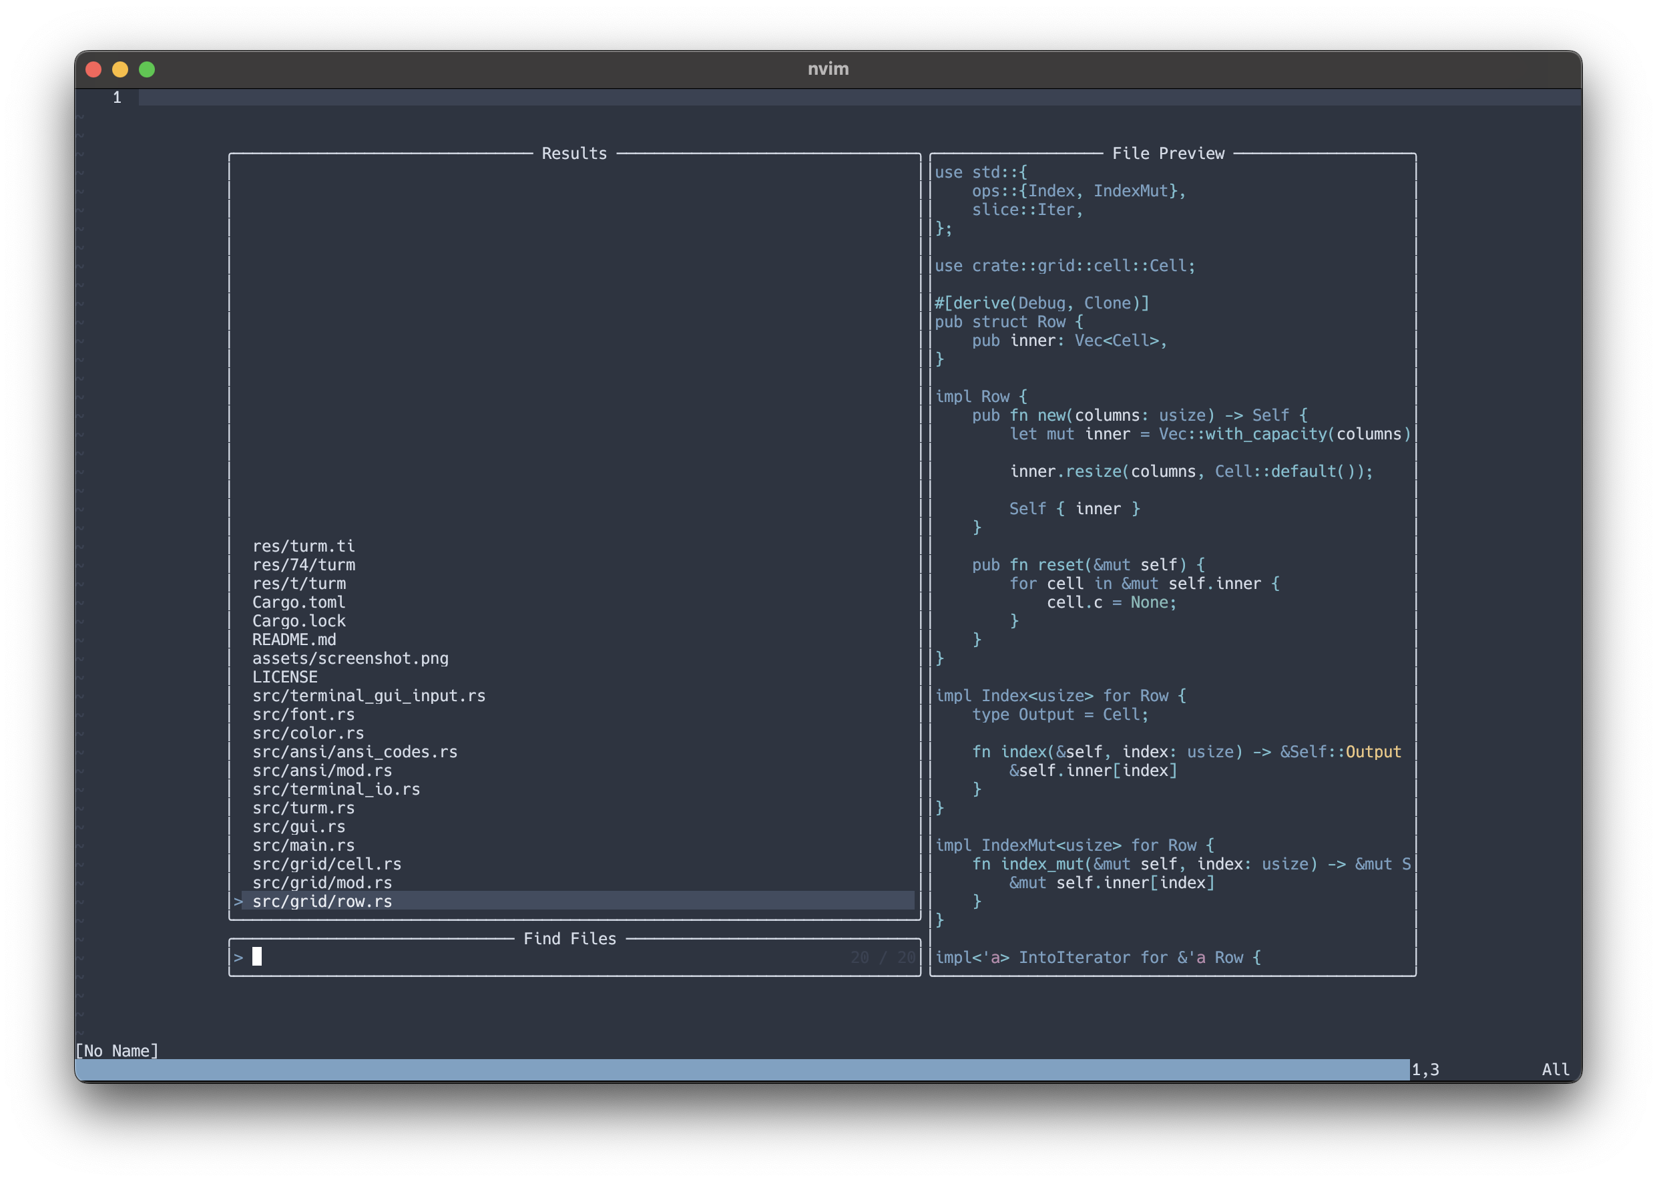Screen dimensions: 1657x1182
Task: Select res/t/turm result entry
Action: (x=299, y=584)
